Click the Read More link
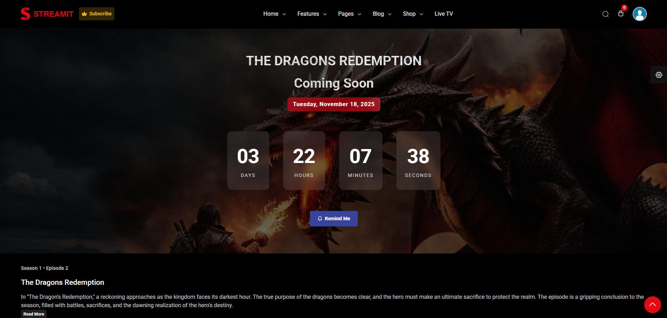Screen dimensions: 667x318 34,314
